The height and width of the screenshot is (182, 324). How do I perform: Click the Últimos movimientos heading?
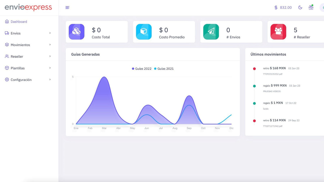[x=268, y=54]
